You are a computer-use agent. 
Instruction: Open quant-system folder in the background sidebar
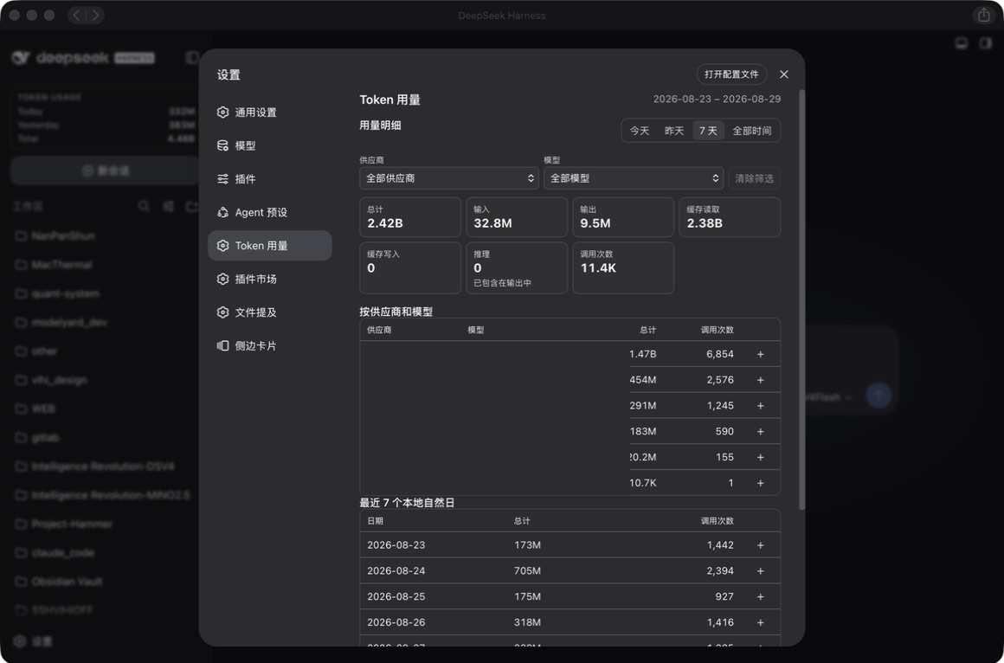tap(57, 293)
